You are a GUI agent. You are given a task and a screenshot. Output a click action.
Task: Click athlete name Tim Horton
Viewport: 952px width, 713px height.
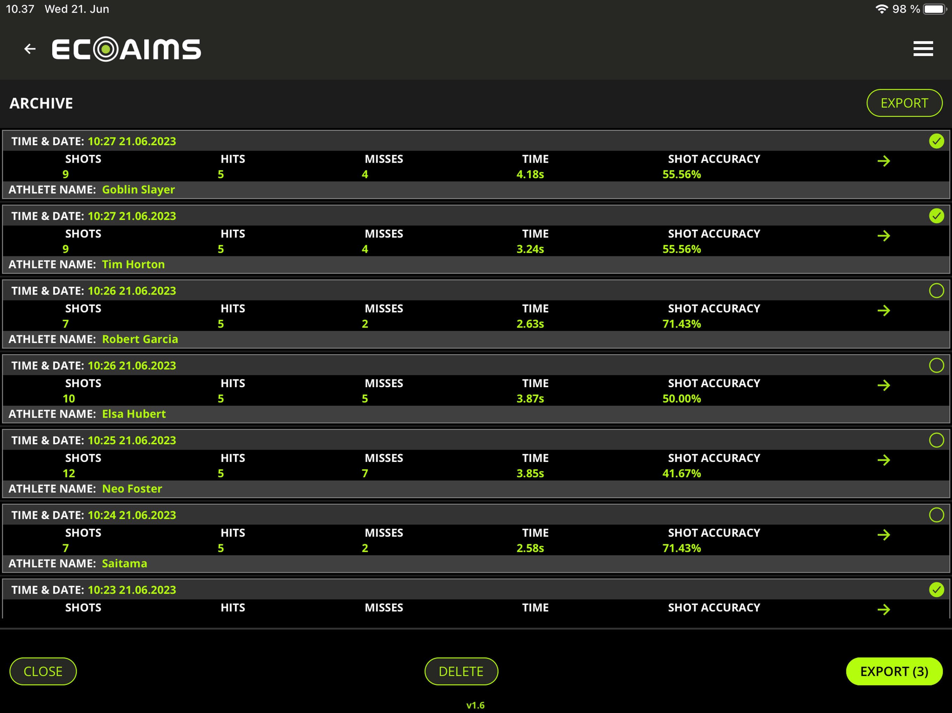click(133, 265)
